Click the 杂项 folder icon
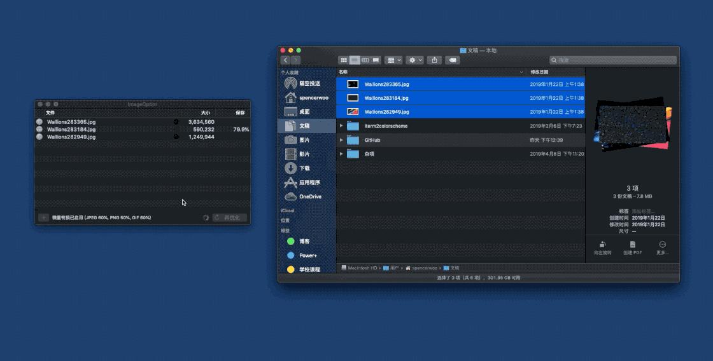 [353, 154]
